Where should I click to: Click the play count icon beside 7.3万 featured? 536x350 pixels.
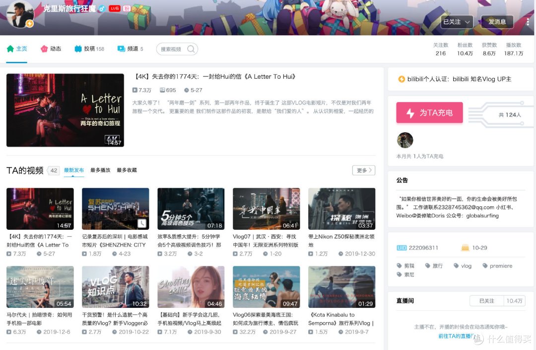pos(135,90)
